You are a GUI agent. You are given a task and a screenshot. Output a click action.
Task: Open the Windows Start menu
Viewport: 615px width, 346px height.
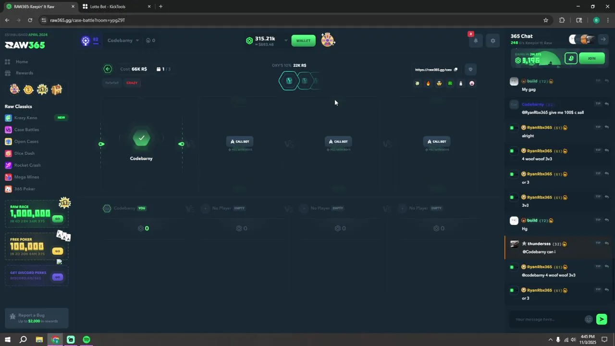click(8, 340)
